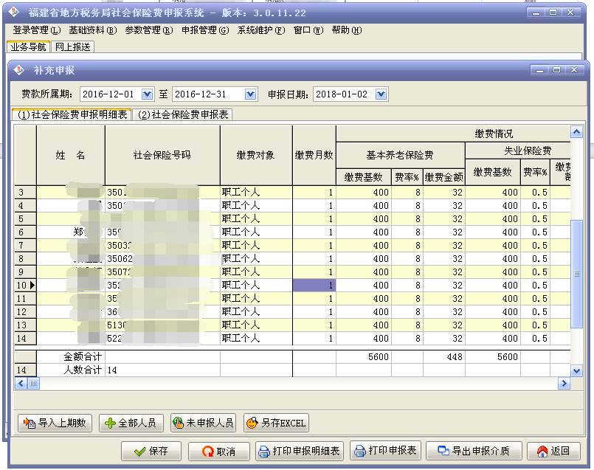
Task: Select row 10 indicator header
Action: click(25, 286)
